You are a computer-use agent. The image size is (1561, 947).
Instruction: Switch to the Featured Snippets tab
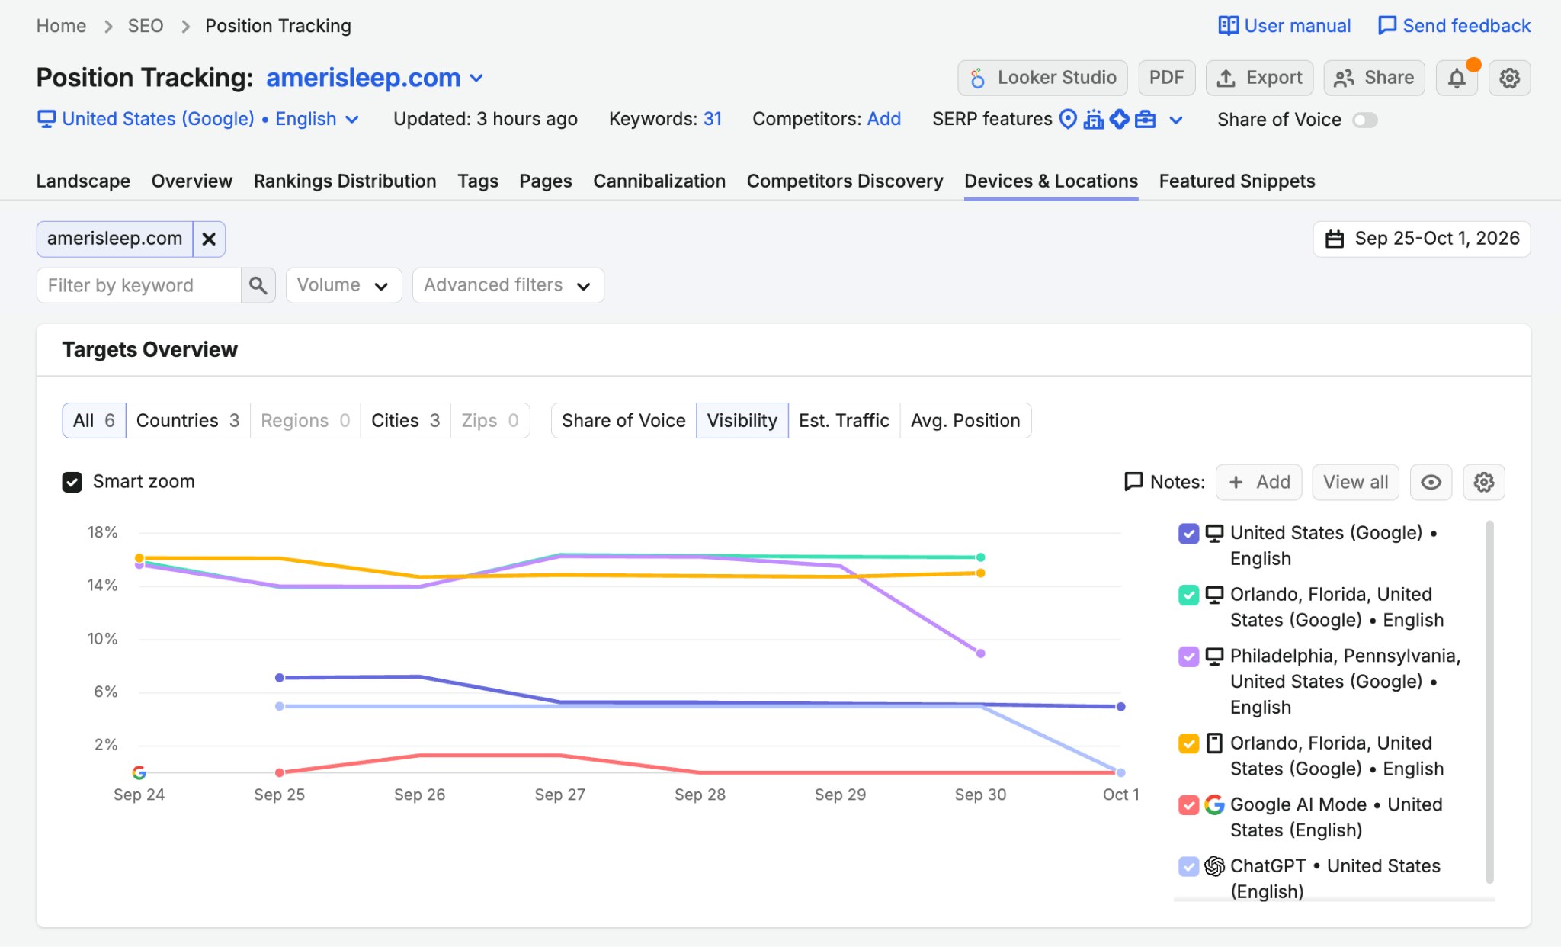(x=1237, y=181)
